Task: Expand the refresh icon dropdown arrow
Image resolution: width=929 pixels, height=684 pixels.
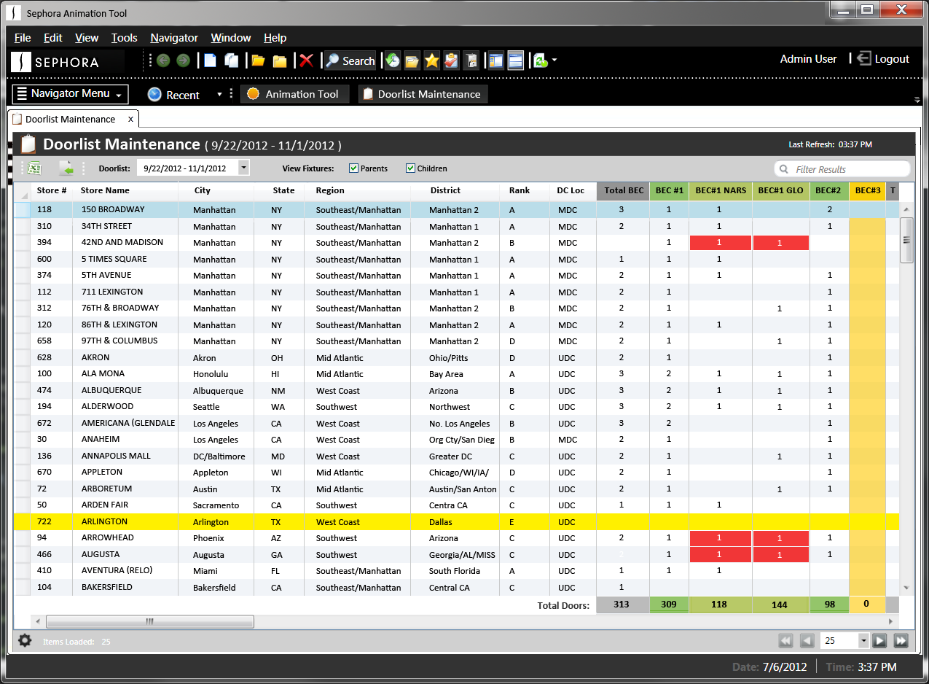Action: [x=554, y=61]
